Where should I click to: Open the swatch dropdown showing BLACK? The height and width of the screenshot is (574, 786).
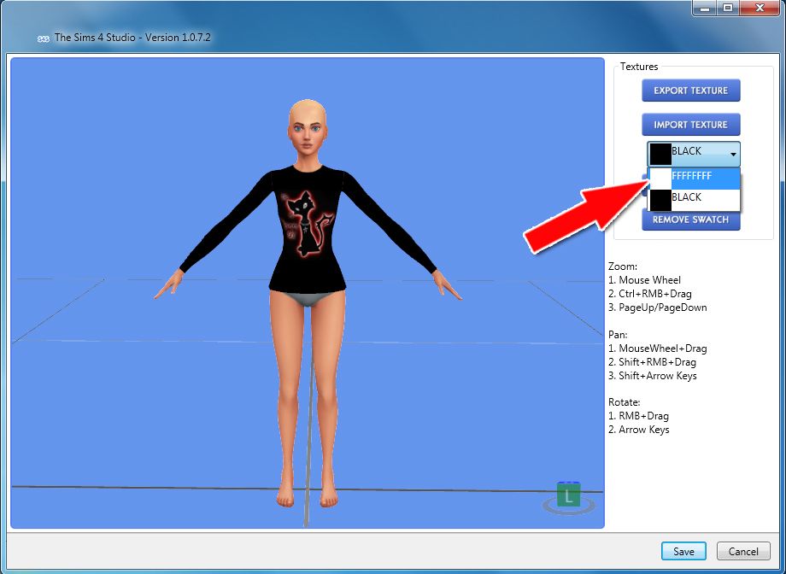(694, 154)
